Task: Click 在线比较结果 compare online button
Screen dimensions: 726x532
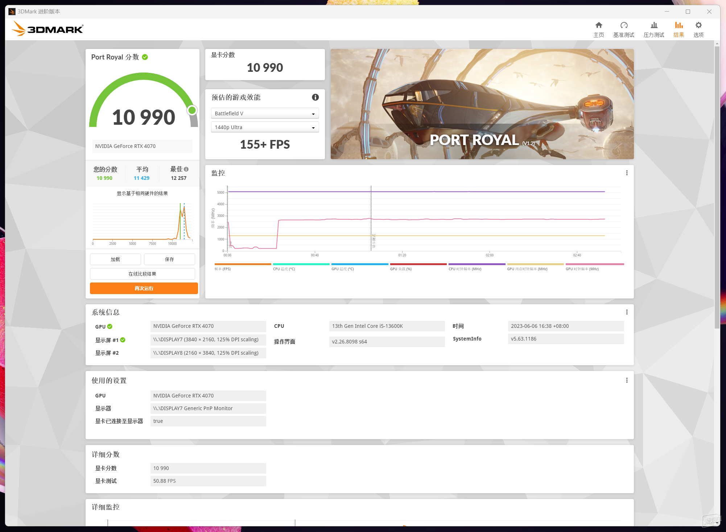Action: point(142,274)
